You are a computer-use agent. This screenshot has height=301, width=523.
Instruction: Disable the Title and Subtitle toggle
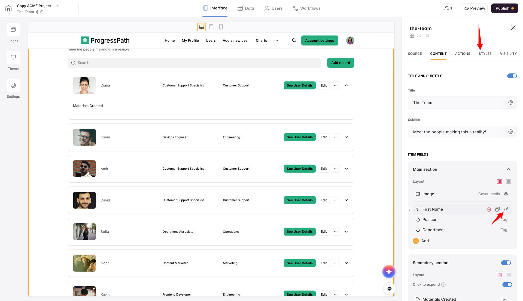(512, 76)
